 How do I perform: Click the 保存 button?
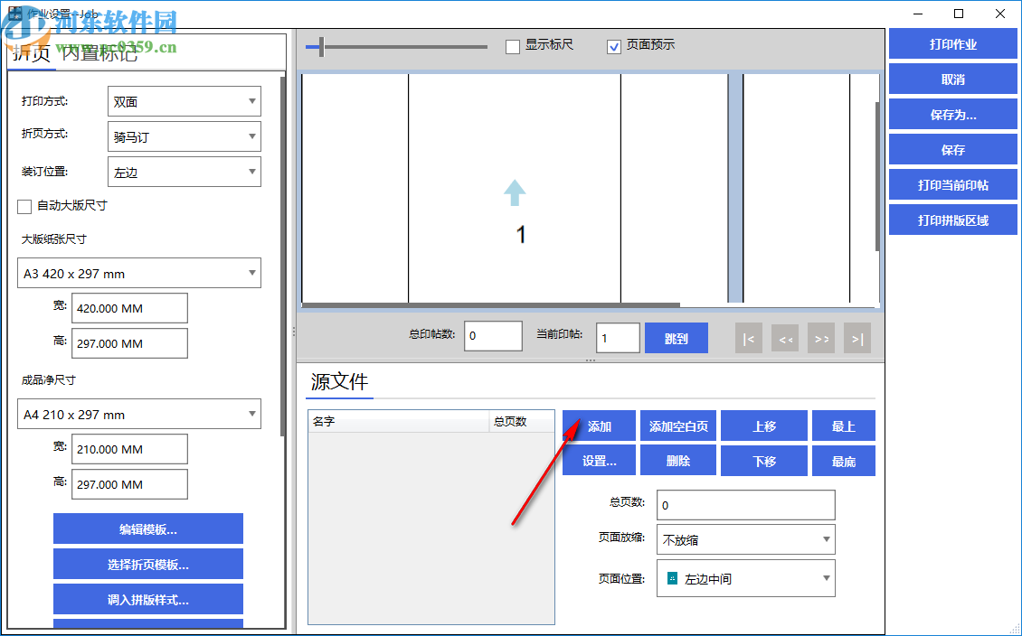click(953, 150)
